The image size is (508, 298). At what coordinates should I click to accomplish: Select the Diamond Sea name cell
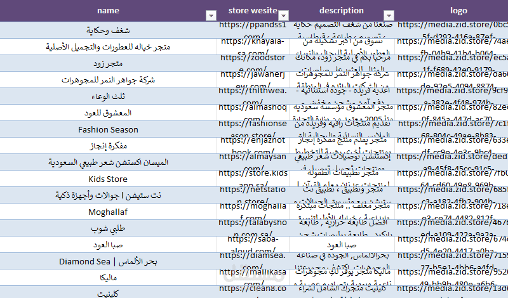108,261
